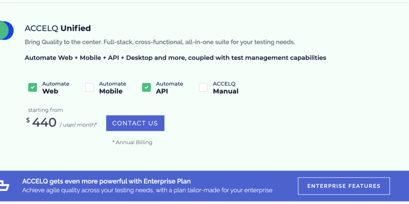409x204 pixels.
Task: Tick the ACCELQ Manual checkbox
Action: [x=203, y=87]
